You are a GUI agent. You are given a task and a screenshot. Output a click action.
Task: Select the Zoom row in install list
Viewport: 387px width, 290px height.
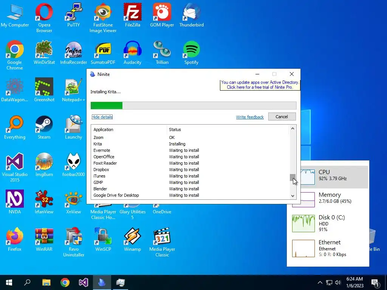pos(190,137)
